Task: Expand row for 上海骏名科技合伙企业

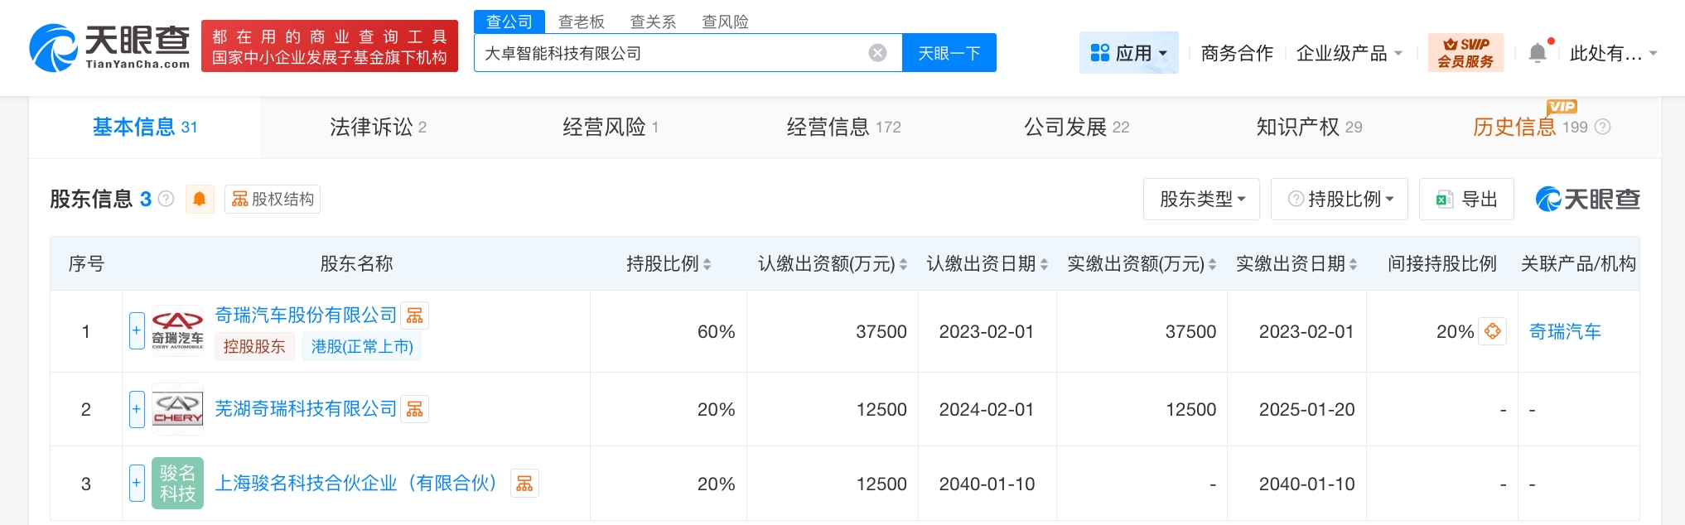Action: pyautogui.click(x=137, y=484)
